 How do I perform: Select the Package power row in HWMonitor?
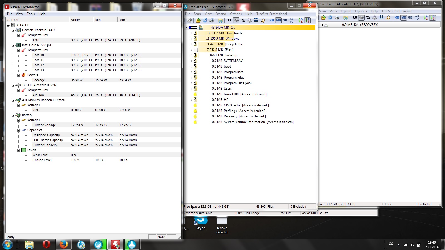pyautogui.click(x=93, y=80)
